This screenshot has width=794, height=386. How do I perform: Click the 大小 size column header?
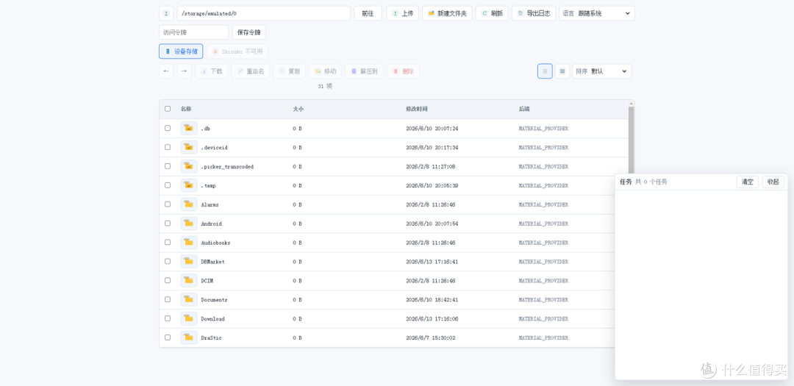tap(298, 109)
